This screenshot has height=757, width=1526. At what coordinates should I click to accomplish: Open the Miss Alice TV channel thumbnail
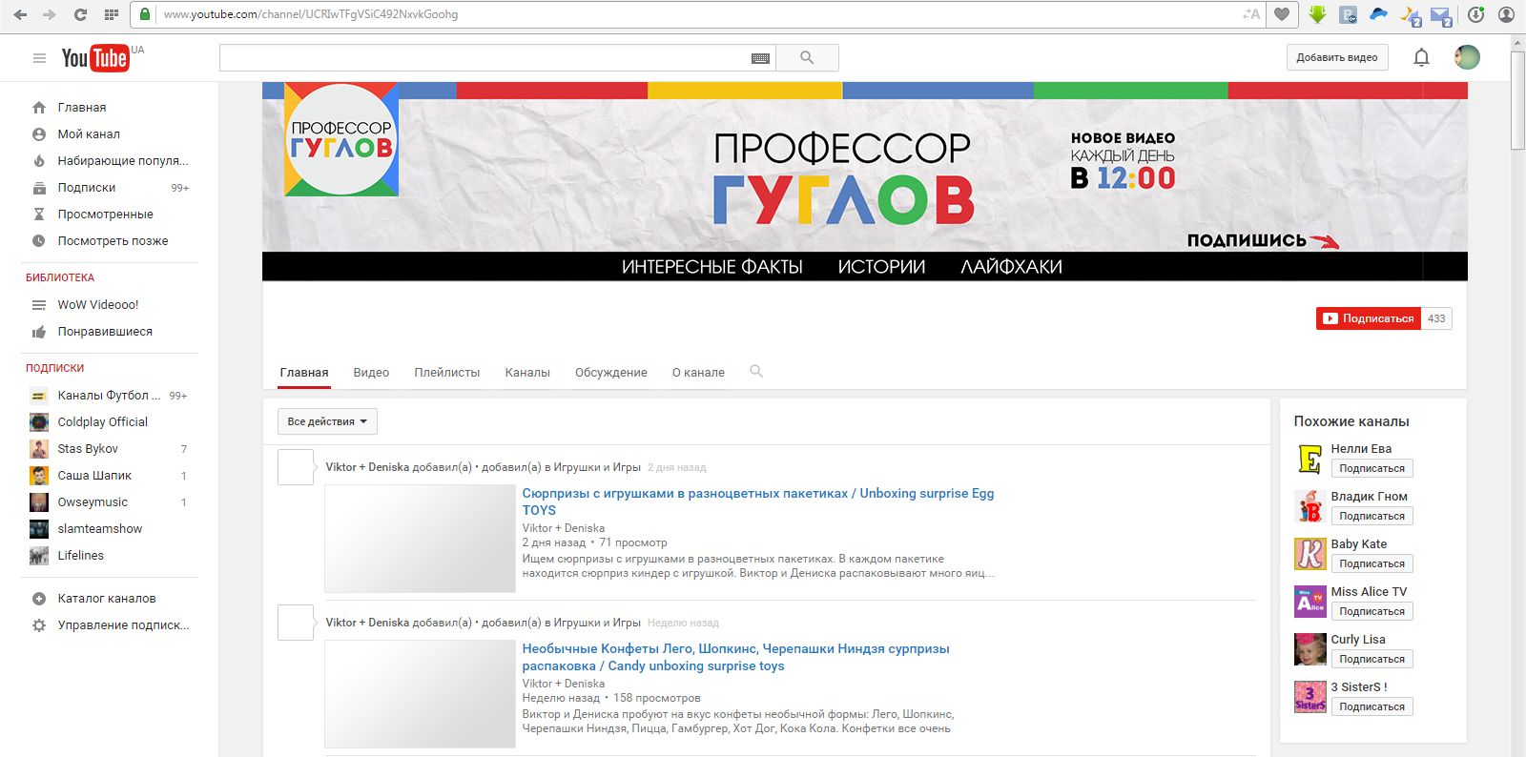[1310, 602]
